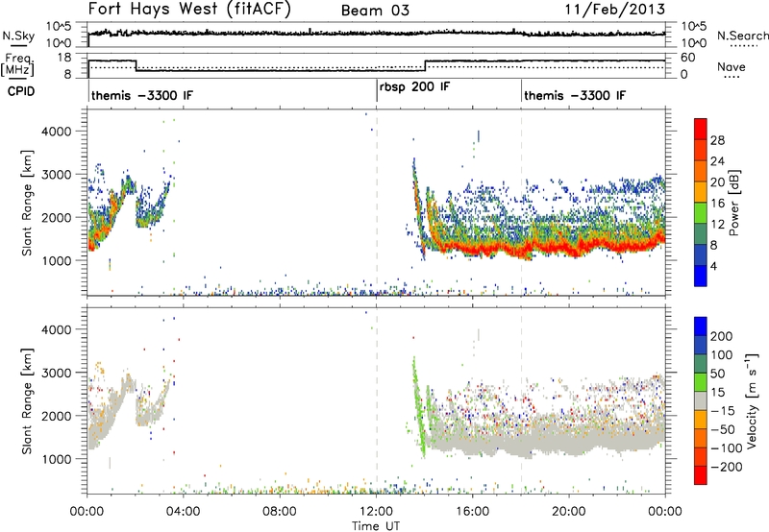Click the '60' tick on Nave axis
Screen dimensions: 769x532
point(688,58)
